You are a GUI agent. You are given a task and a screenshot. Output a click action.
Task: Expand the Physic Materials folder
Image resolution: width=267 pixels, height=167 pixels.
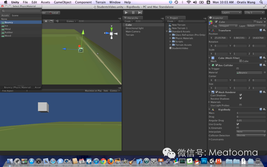[170, 38]
